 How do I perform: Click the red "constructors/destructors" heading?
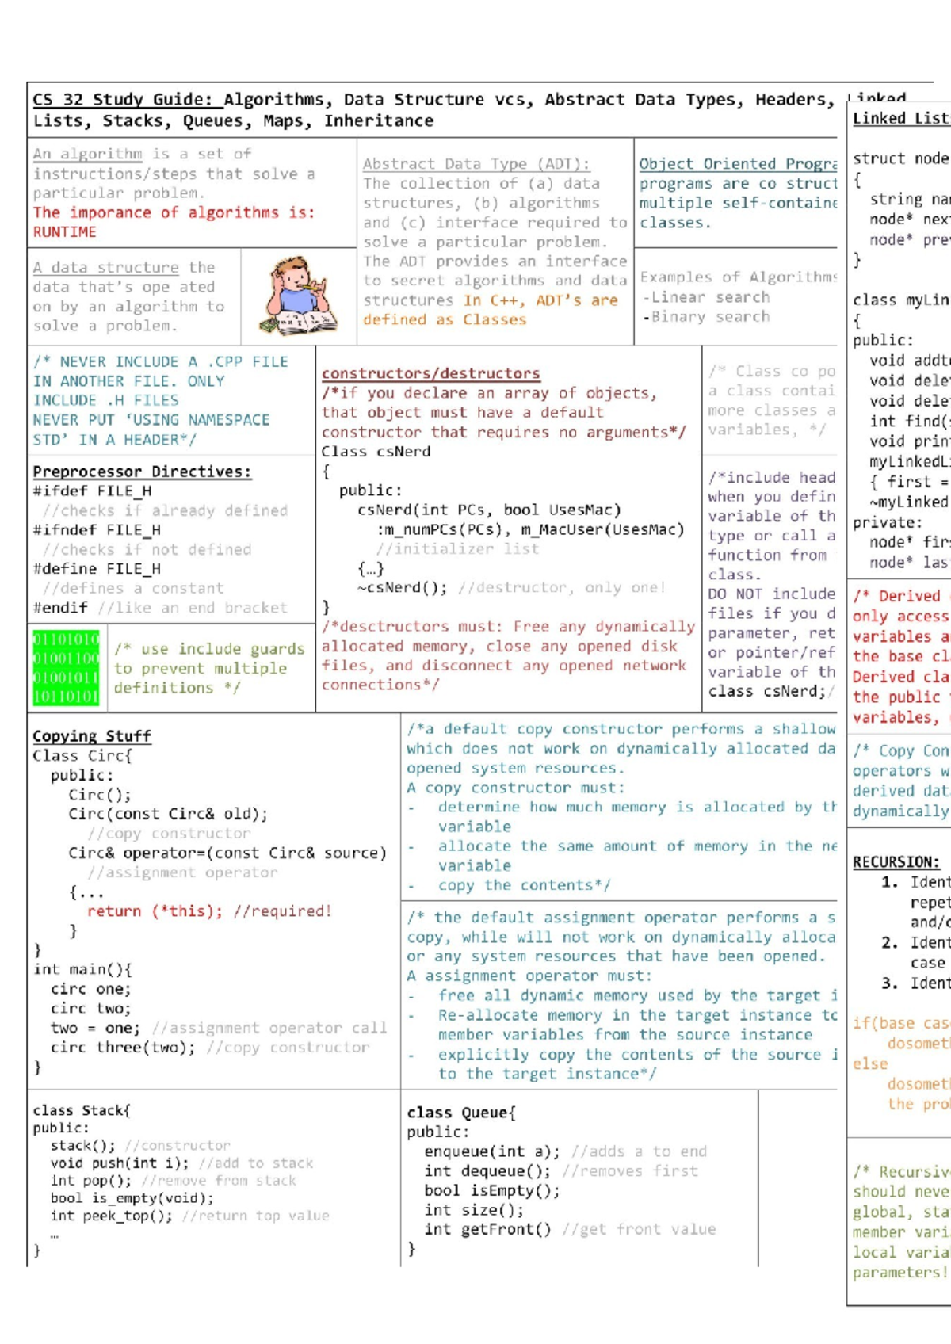[x=431, y=373]
